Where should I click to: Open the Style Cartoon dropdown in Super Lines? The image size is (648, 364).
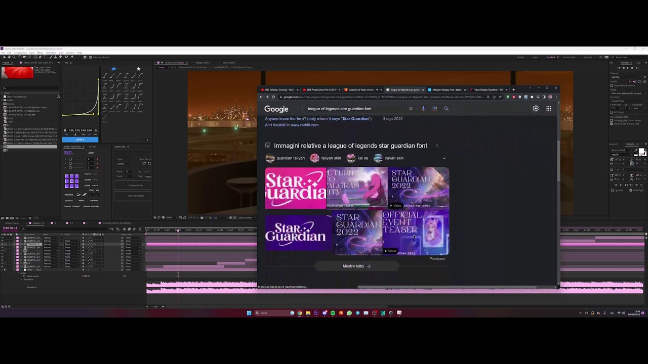(x=124, y=164)
